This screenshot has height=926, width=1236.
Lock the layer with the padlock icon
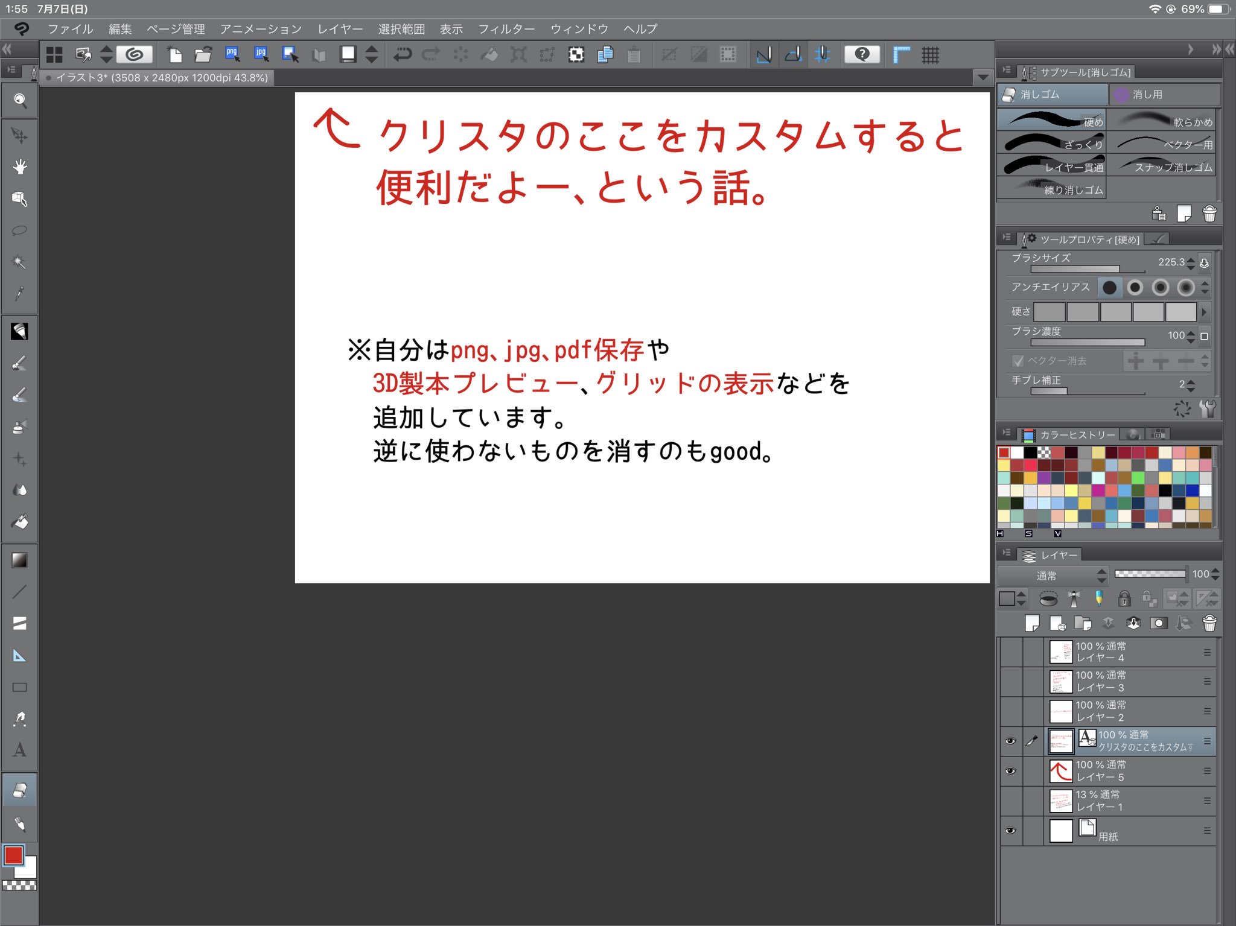(x=1123, y=598)
